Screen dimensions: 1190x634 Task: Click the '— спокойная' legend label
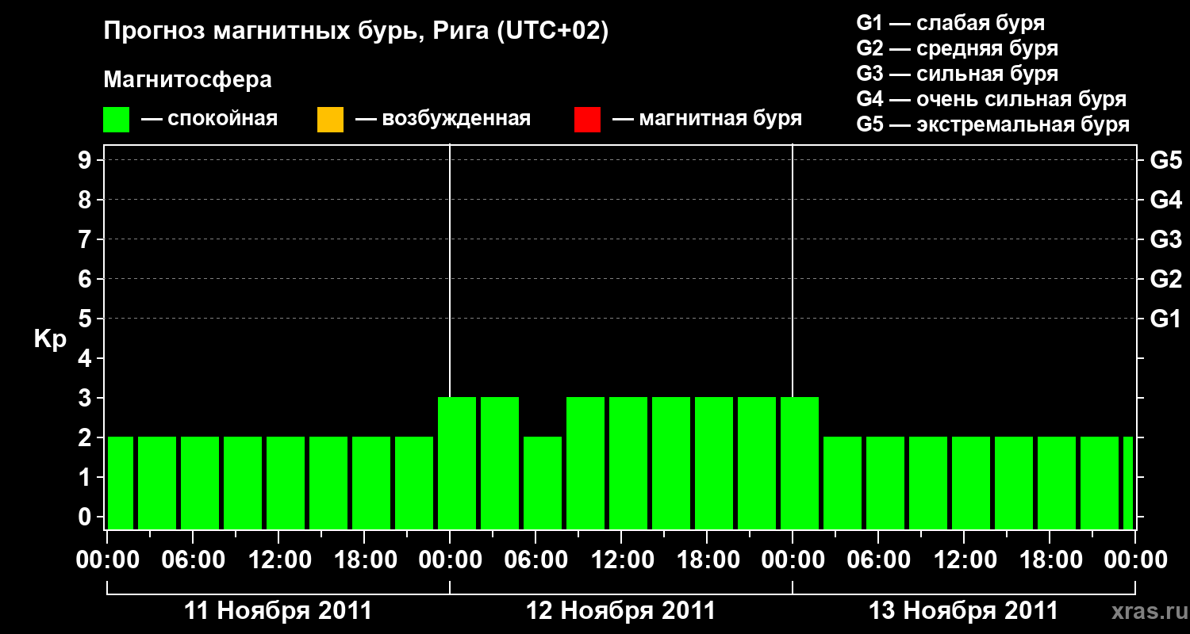point(209,119)
